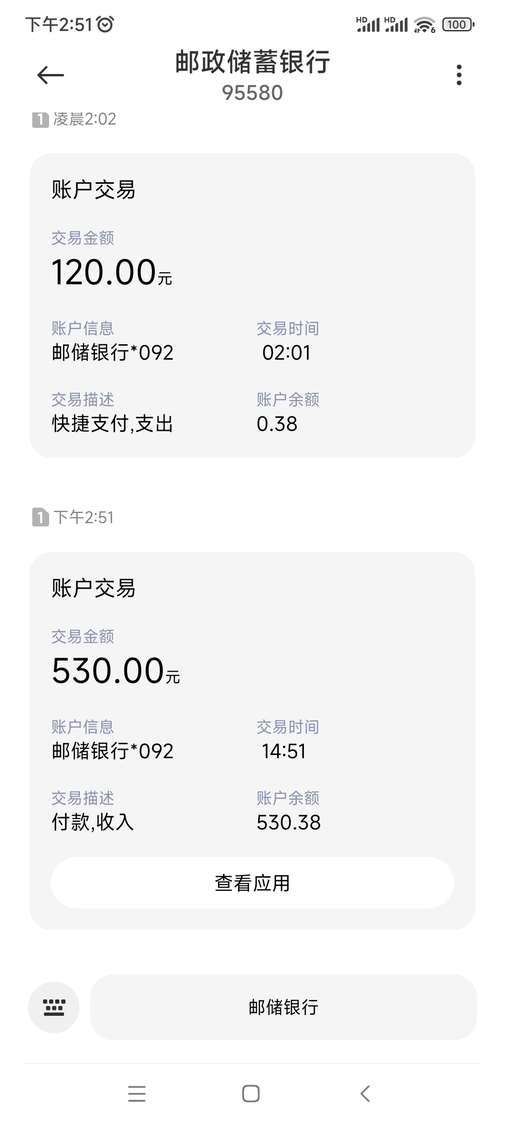Tap the SIM 1 icon beside 下午2:51
505x1124 pixels.
40,518
